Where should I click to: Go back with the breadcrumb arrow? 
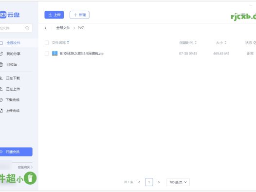(x=46, y=28)
